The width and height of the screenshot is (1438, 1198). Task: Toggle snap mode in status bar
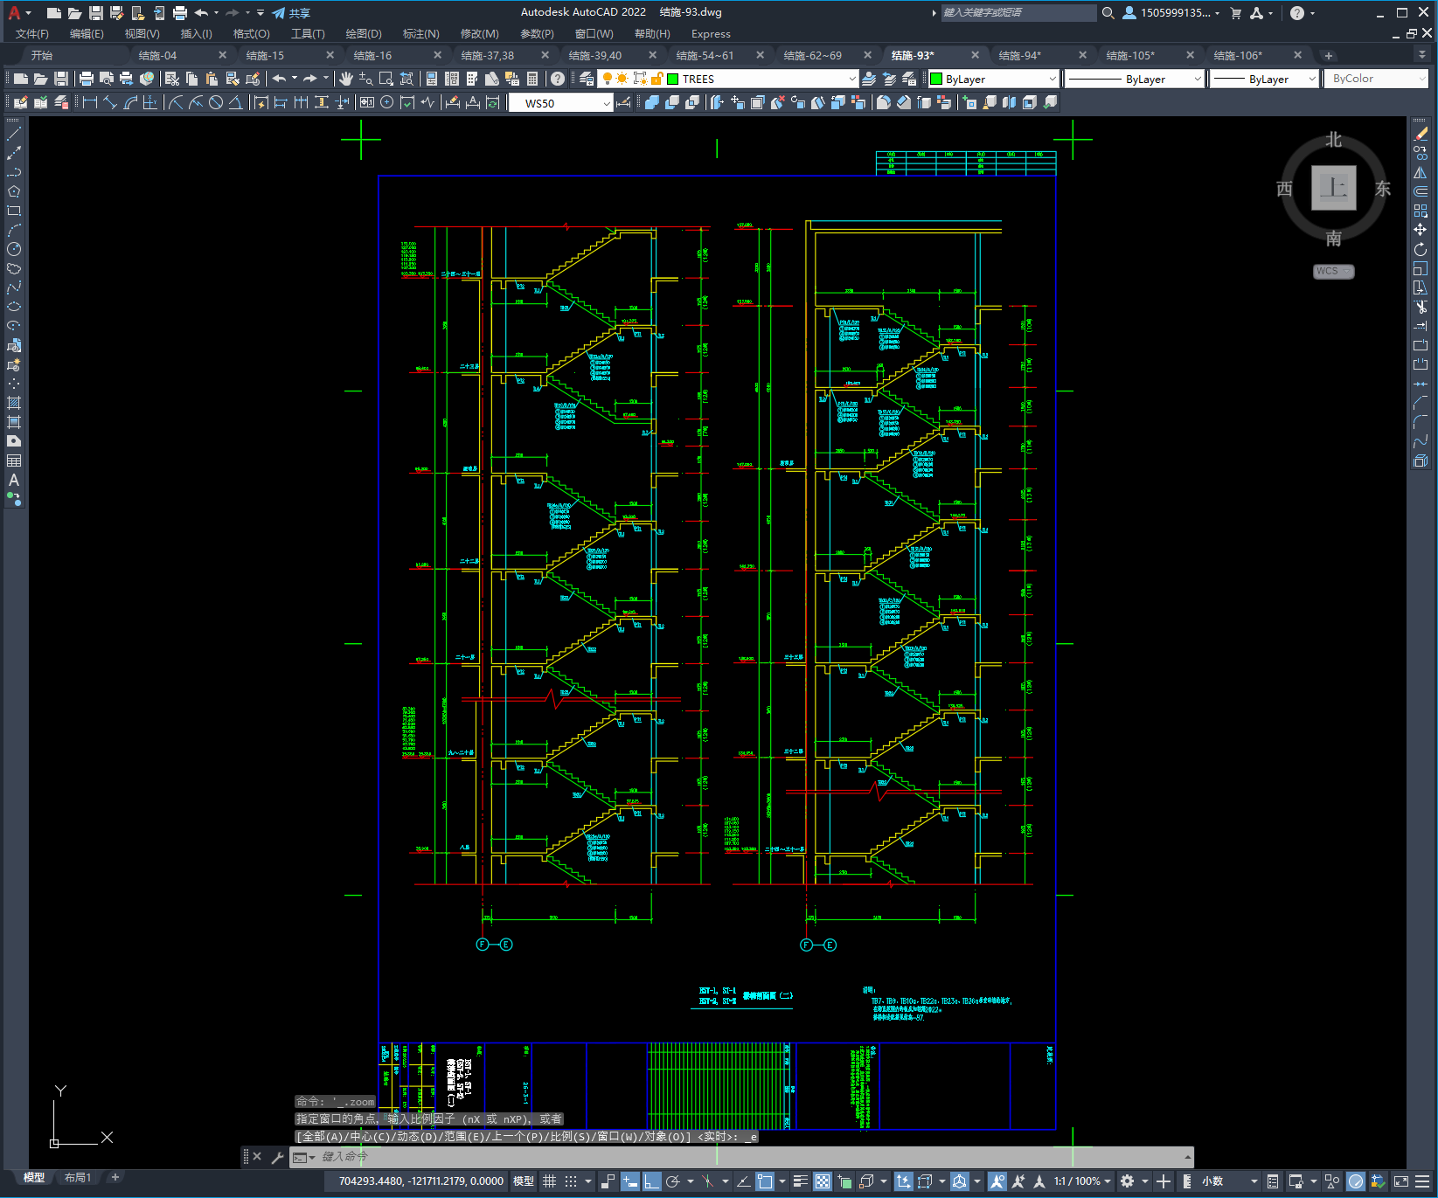(571, 1181)
